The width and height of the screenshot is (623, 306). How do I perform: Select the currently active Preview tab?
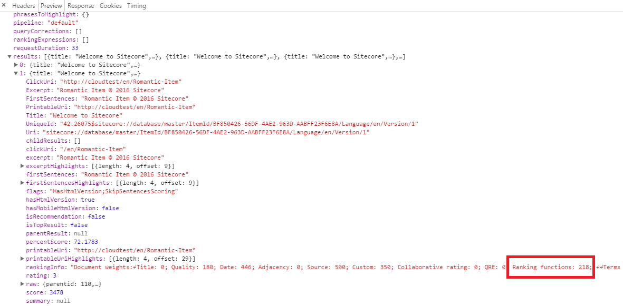[51, 6]
